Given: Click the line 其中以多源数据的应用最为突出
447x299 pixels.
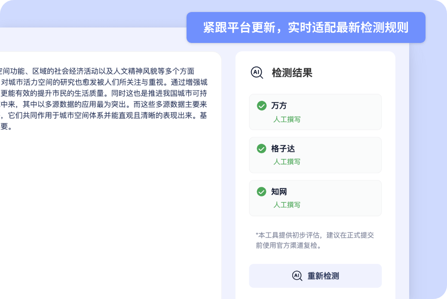Looking at the screenshot, I should 104,104.
